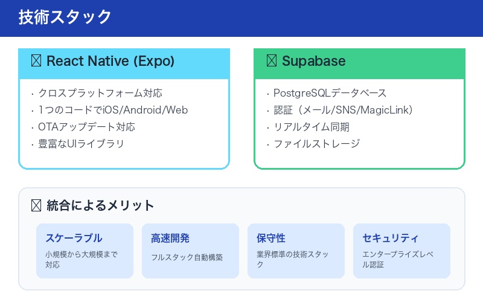Click the セキュリティ card title

[x=390, y=238]
